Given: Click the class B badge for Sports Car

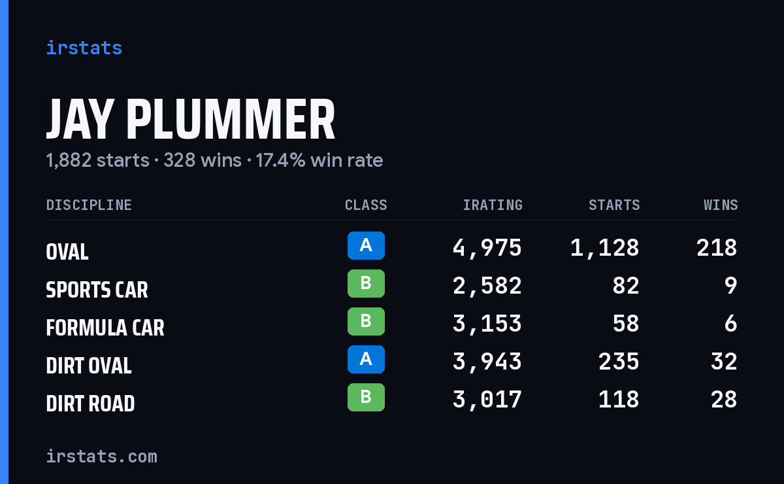Looking at the screenshot, I should pyautogui.click(x=366, y=283).
